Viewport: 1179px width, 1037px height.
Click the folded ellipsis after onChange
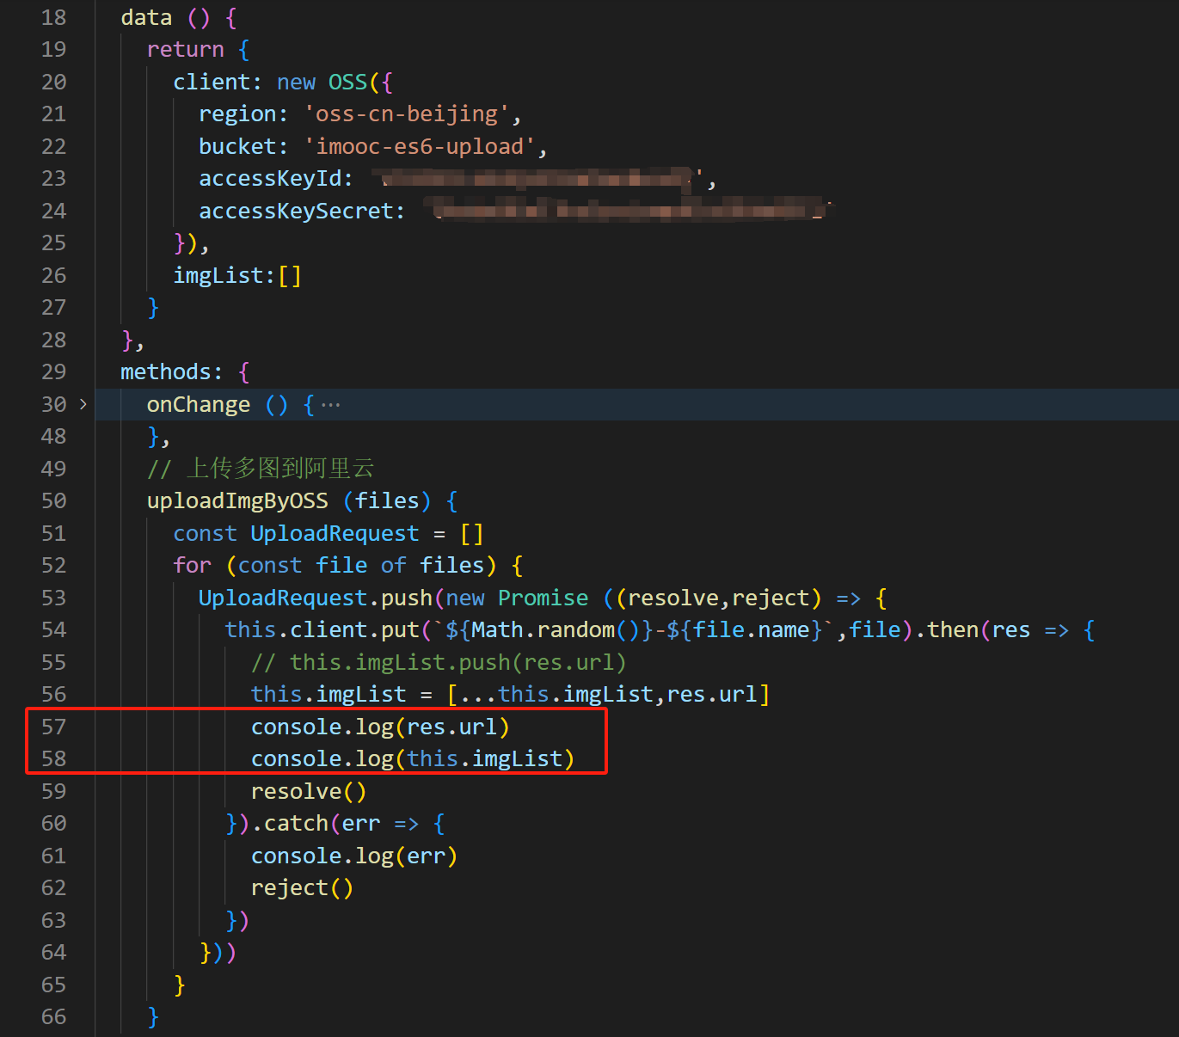330,405
